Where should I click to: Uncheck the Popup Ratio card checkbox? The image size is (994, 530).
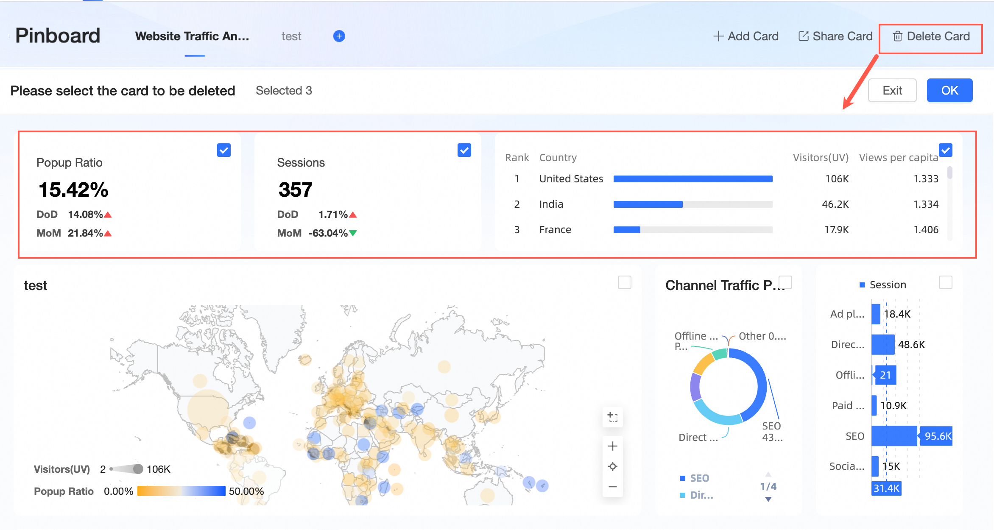coord(223,150)
